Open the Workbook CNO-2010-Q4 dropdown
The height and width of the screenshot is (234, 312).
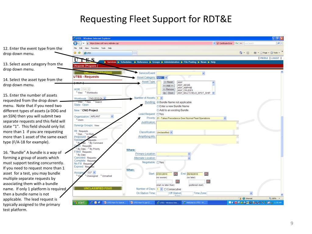[97, 98]
